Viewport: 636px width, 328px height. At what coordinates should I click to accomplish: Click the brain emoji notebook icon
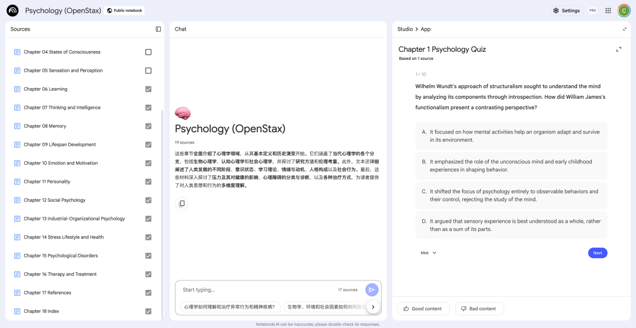(183, 113)
